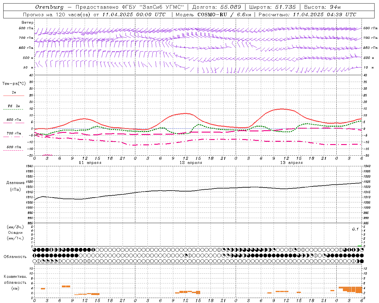Click the 'Прогноз на 120 часа(ов)' forecast text
Screen dimensions: 379x303
[x=57, y=14]
